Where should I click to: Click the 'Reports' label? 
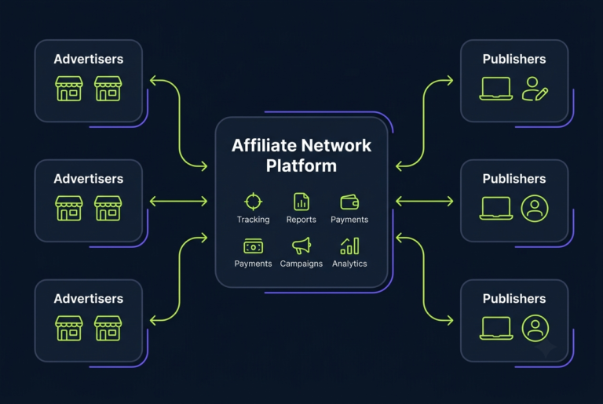[x=301, y=220]
